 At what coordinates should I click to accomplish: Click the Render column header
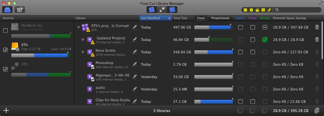click(x=265, y=18)
